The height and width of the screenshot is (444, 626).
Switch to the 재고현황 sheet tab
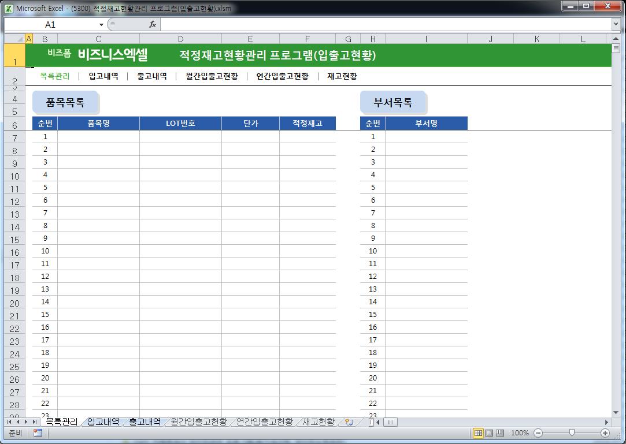[318, 421]
